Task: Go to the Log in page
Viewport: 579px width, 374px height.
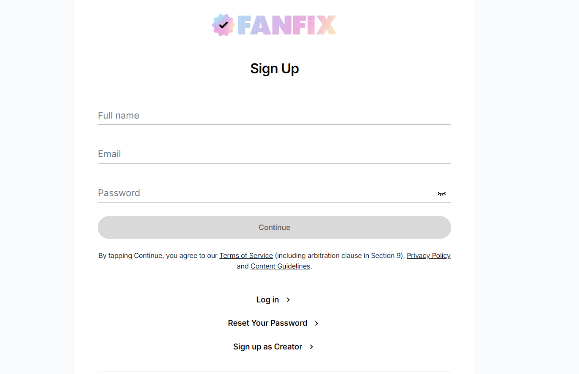Action: [267, 299]
